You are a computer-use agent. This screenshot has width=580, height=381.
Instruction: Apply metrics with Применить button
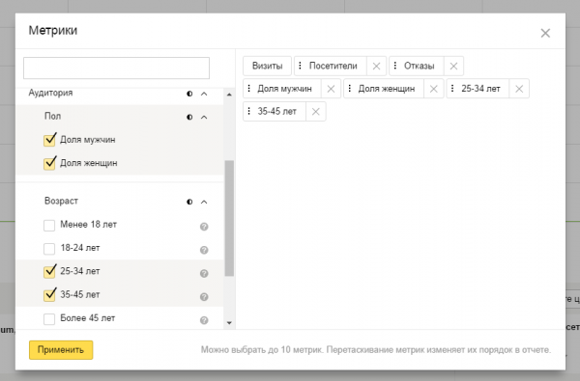click(x=61, y=349)
